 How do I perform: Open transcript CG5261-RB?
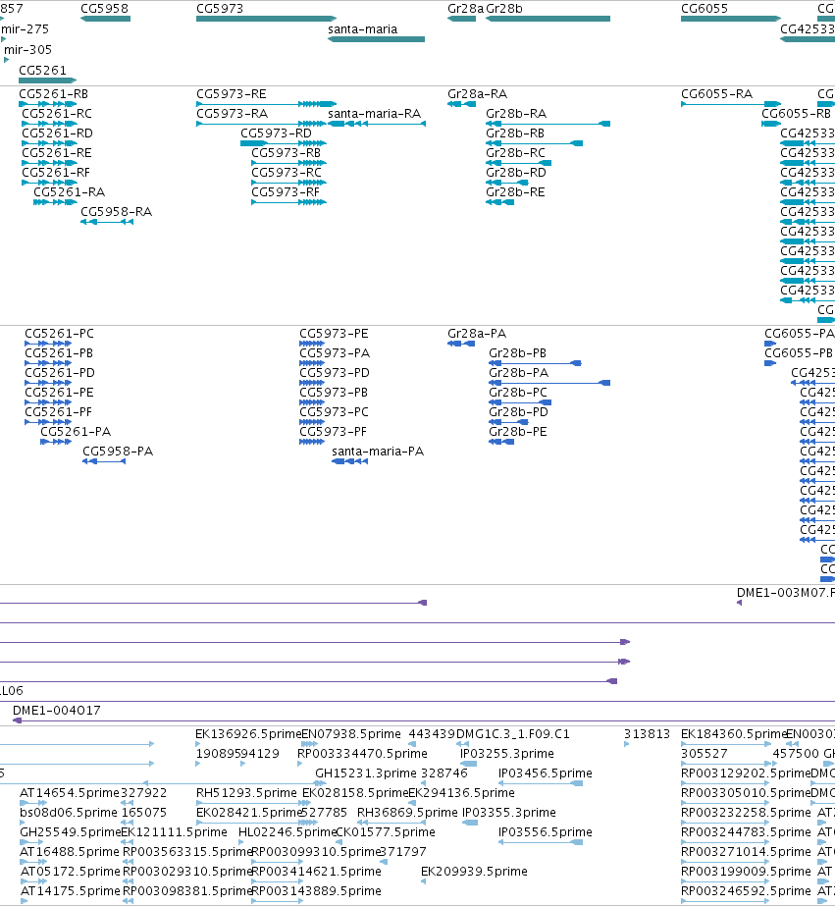click(x=53, y=94)
